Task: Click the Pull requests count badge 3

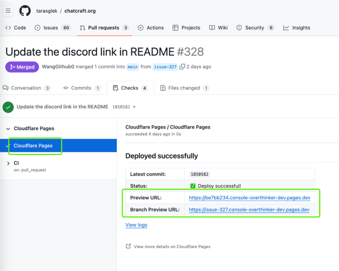Action: (x=125, y=28)
